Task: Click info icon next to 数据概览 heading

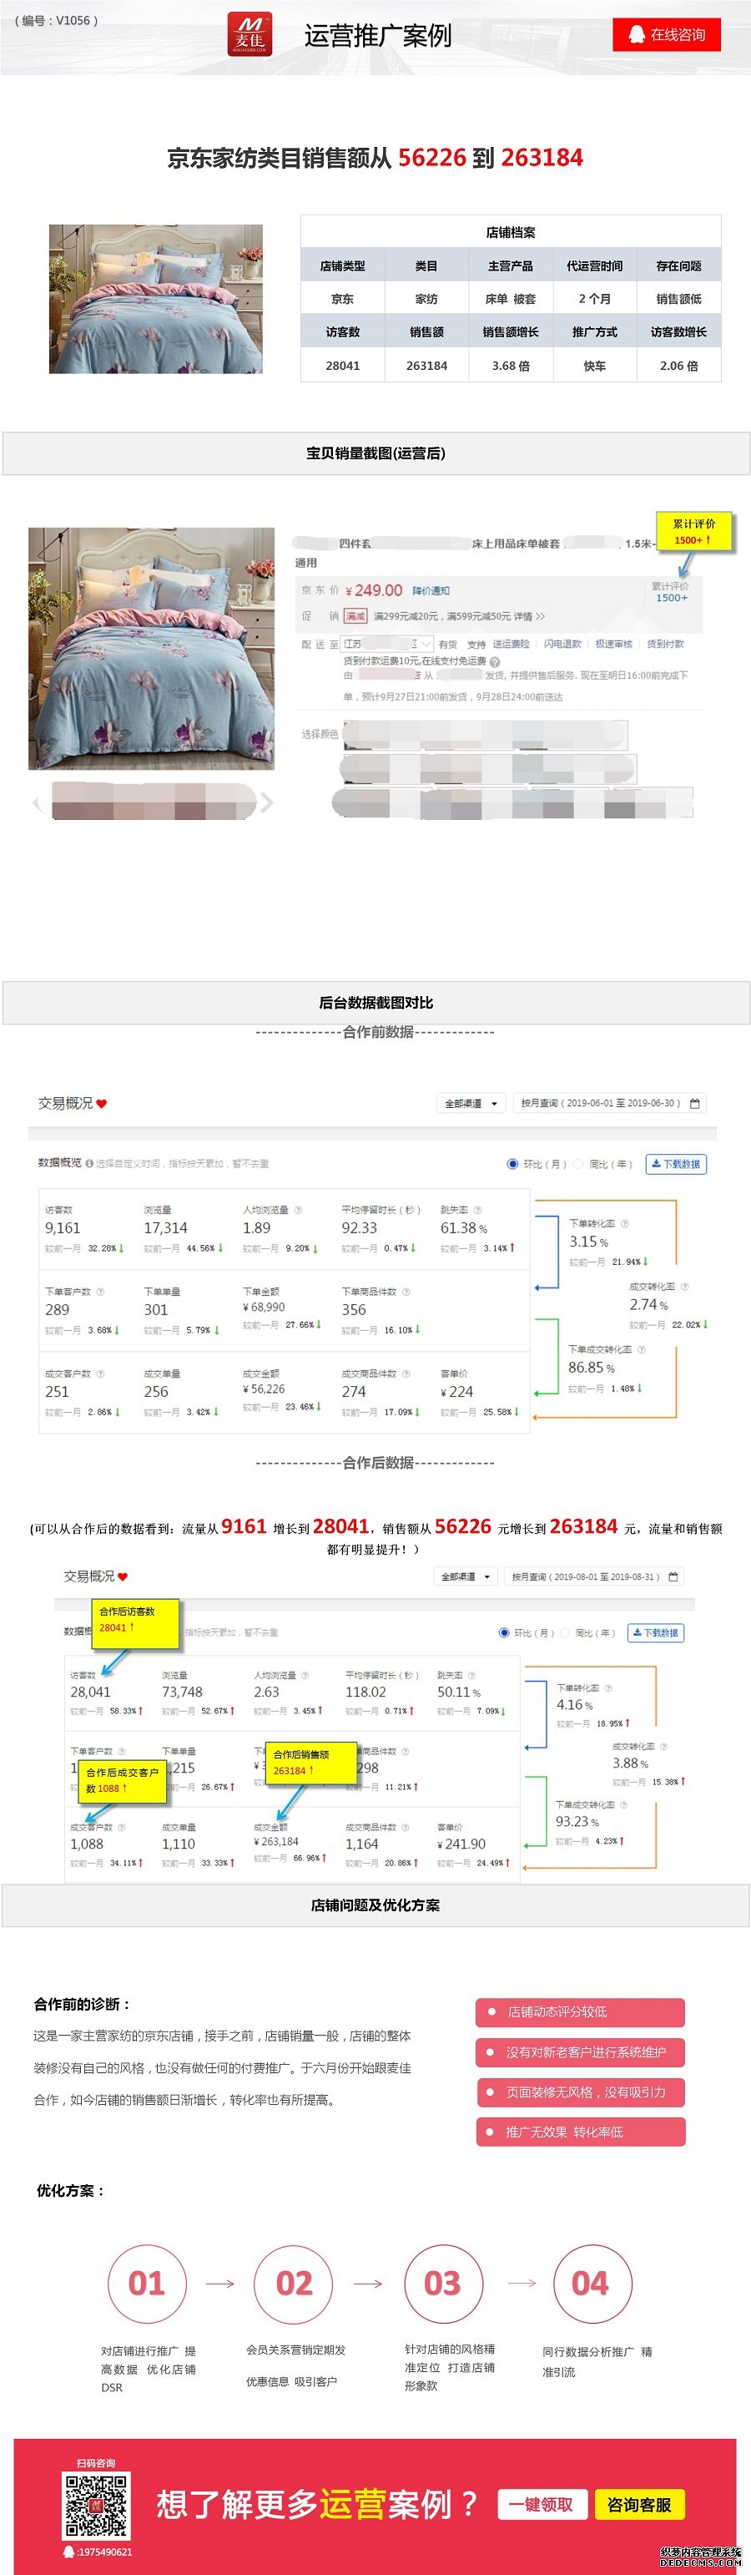Action: coord(90,1164)
